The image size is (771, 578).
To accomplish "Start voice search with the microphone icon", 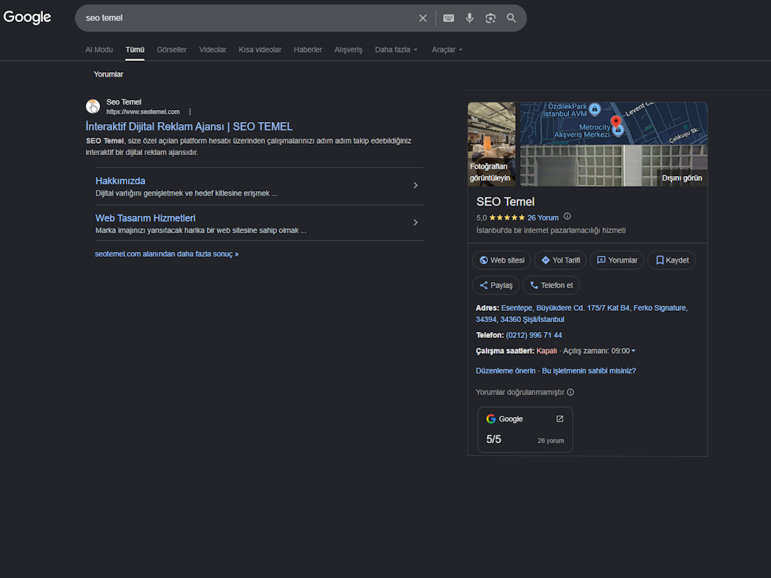I will coord(470,18).
